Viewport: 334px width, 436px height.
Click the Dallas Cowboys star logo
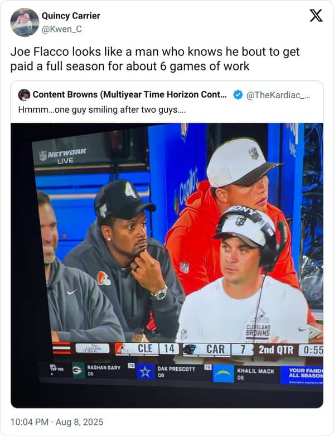(x=145, y=372)
